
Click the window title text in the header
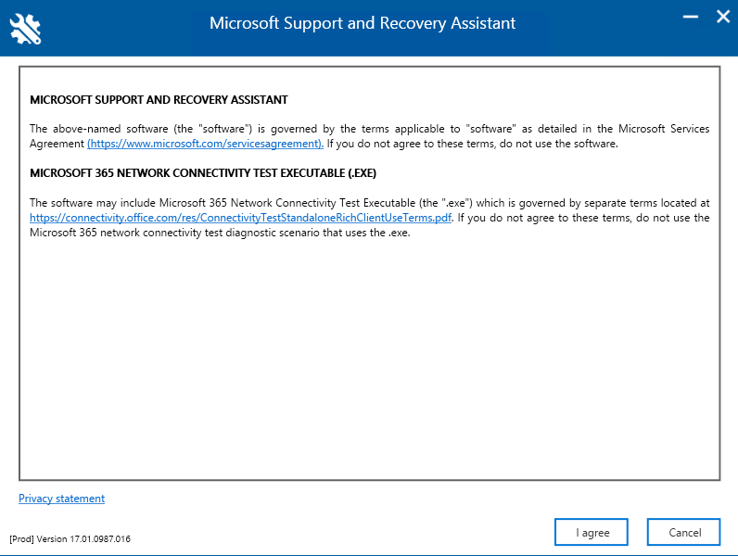coord(363,23)
